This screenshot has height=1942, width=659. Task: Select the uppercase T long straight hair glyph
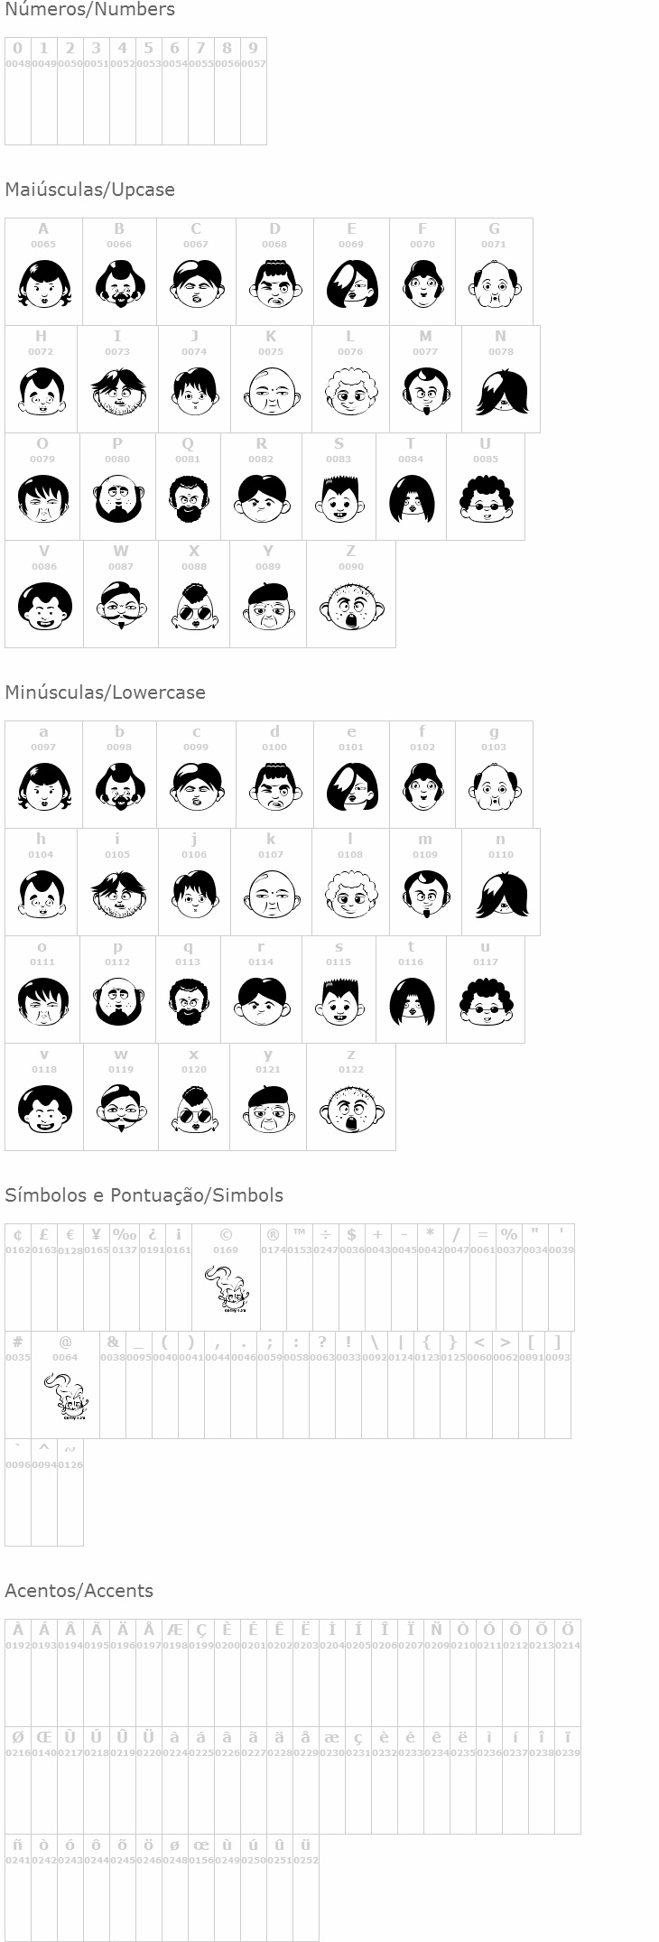pyautogui.click(x=411, y=499)
